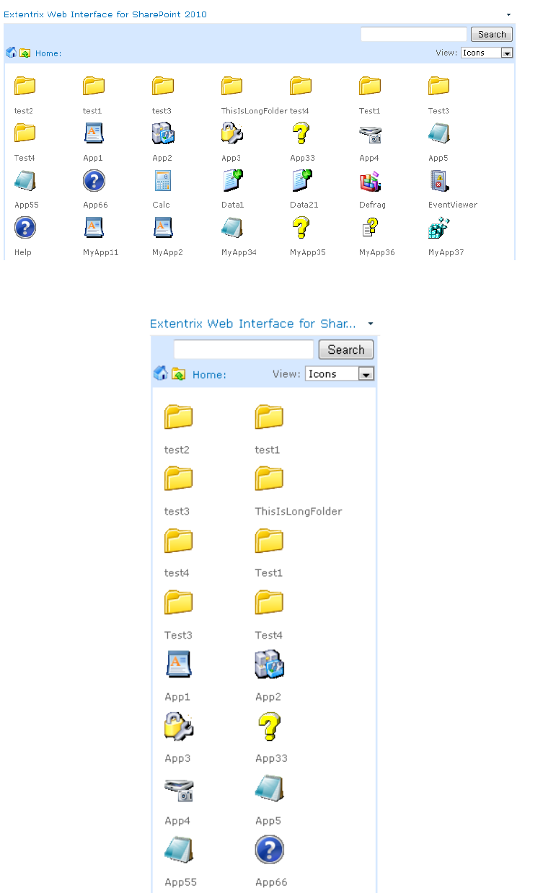The height and width of the screenshot is (893, 543).
Task: Click the 'MyApp37' label text
Action: (446, 252)
